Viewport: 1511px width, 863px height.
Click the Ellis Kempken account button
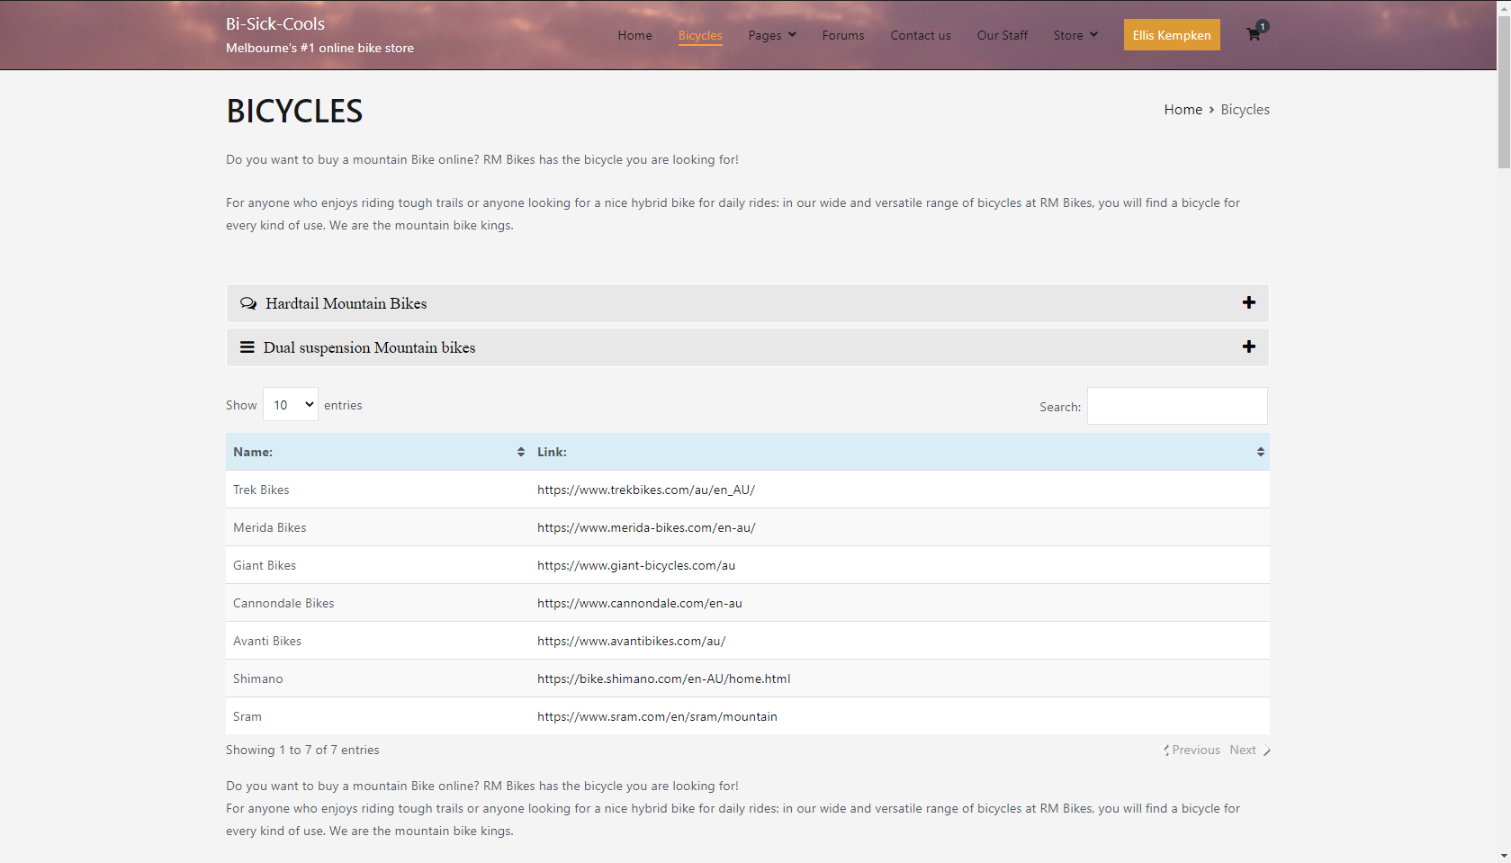coord(1172,35)
